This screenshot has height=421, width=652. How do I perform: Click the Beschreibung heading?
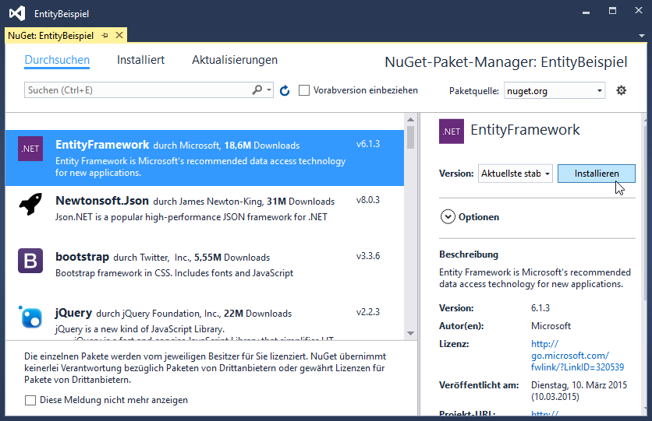[469, 254]
